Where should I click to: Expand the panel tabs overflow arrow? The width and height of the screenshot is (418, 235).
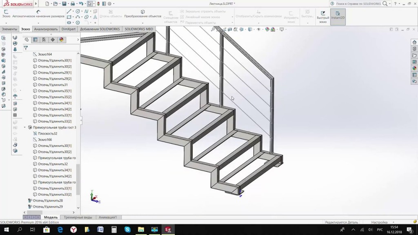tap(78, 40)
